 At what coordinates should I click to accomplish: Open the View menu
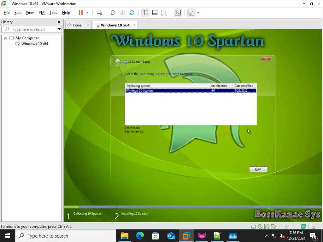(x=30, y=13)
